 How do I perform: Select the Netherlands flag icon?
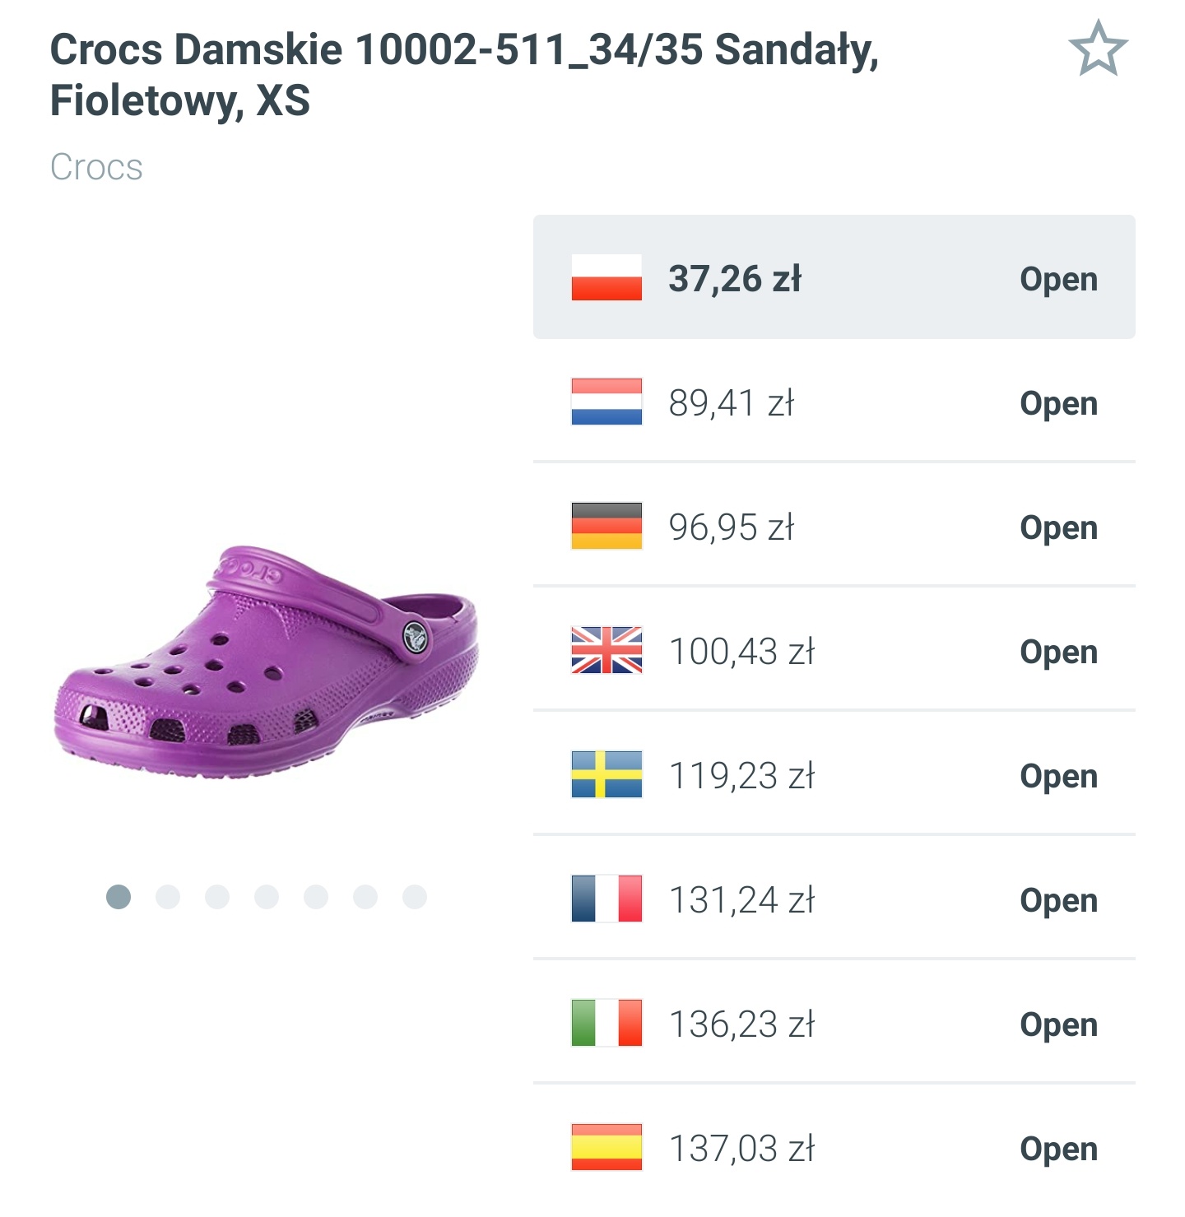pos(606,402)
